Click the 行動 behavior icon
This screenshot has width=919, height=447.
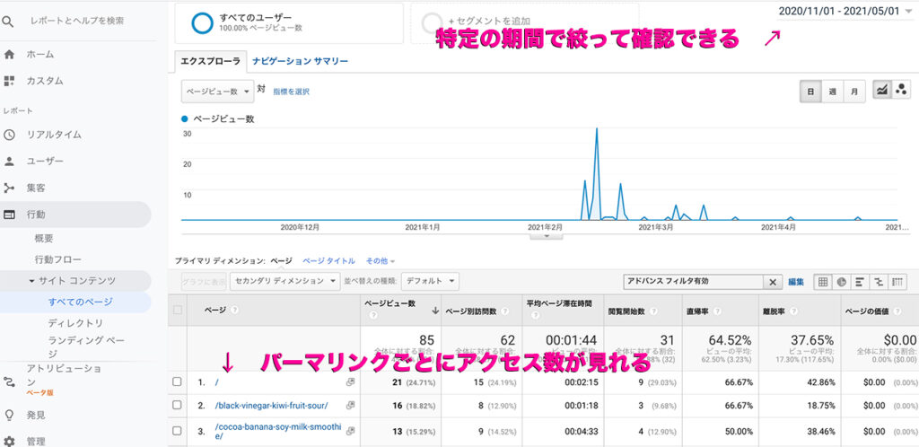click(9, 215)
